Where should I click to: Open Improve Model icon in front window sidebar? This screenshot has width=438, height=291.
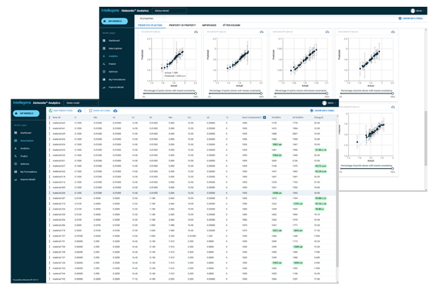click(16, 179)
